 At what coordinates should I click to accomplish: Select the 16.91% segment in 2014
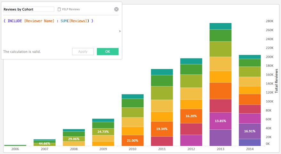[250, 131]
